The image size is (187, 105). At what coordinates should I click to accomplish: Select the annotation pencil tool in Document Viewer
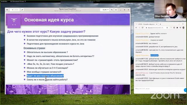click(22, 10)
